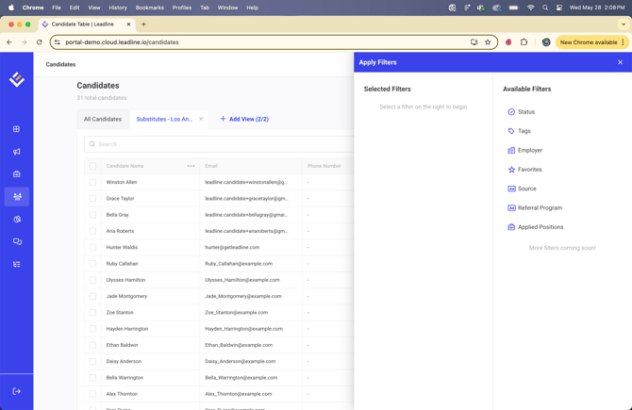Click candidate name Bella Warrington
The height and width of the screenshot is (410, 632).
(x=125, y=378)
